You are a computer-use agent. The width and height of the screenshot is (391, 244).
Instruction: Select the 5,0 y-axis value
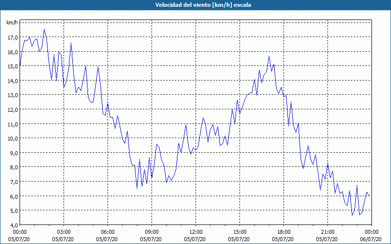(14, 211)
